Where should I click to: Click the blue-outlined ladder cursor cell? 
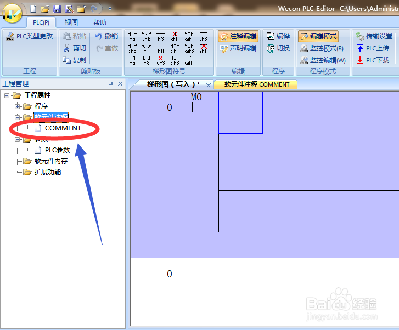tap(240, 112)
